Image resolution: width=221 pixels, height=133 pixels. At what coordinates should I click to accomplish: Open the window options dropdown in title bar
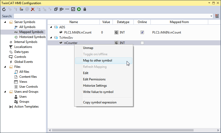coord(209,3)
